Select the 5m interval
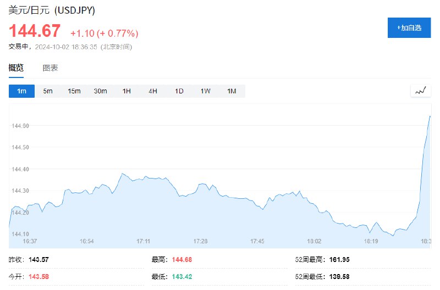The image size is (440, 290). [48, 91]
